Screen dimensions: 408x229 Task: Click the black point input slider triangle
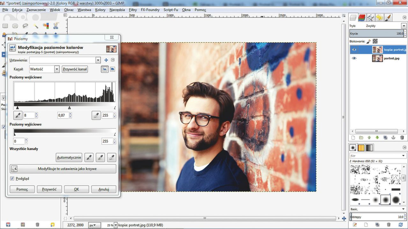18,108
